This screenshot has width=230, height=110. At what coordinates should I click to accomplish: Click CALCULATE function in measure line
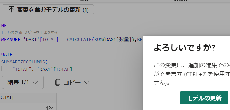(79, 40)
